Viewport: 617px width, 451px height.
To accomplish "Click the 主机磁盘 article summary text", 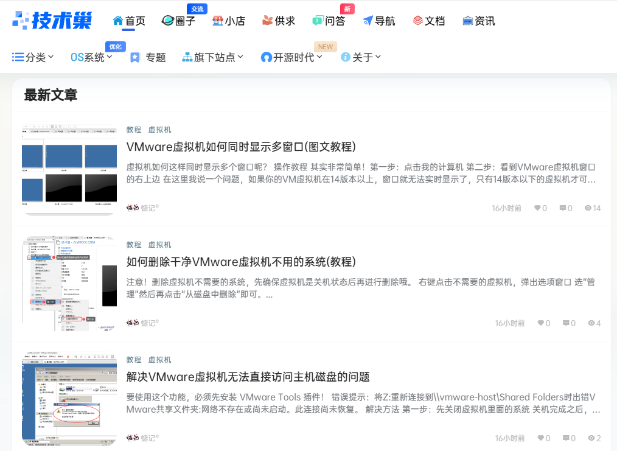I will click(363, 403).
